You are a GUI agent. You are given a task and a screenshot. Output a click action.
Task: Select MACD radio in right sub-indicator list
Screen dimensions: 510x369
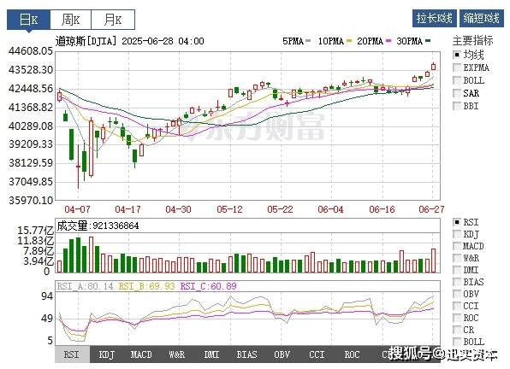coord(457,246)
